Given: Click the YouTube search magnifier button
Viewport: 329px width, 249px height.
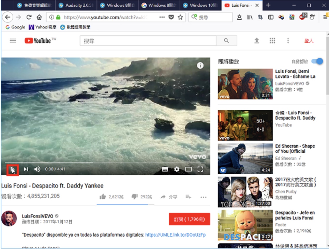Looking at the screenshot, I should [x=227, y=41].
